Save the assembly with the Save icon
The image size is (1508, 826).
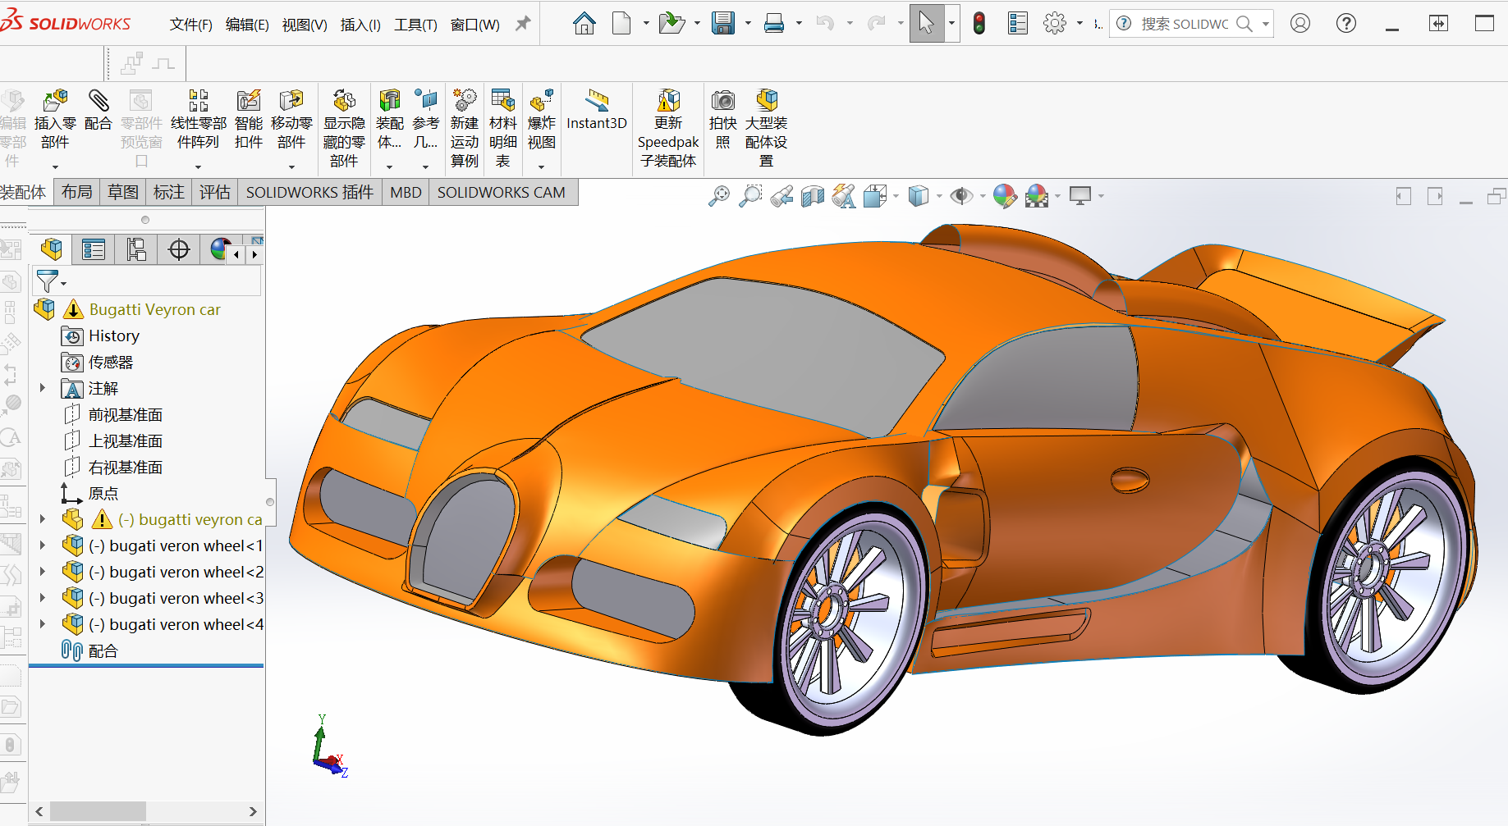723,23
